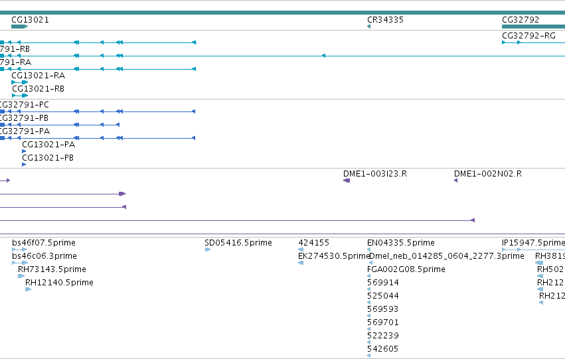Click the CG32791-PC protein label
Image resolution: width=565 pixels, height=359 pixels.
tap(24, 105)
